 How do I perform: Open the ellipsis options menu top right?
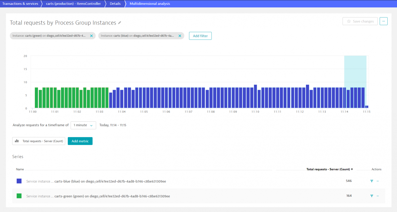383,21
